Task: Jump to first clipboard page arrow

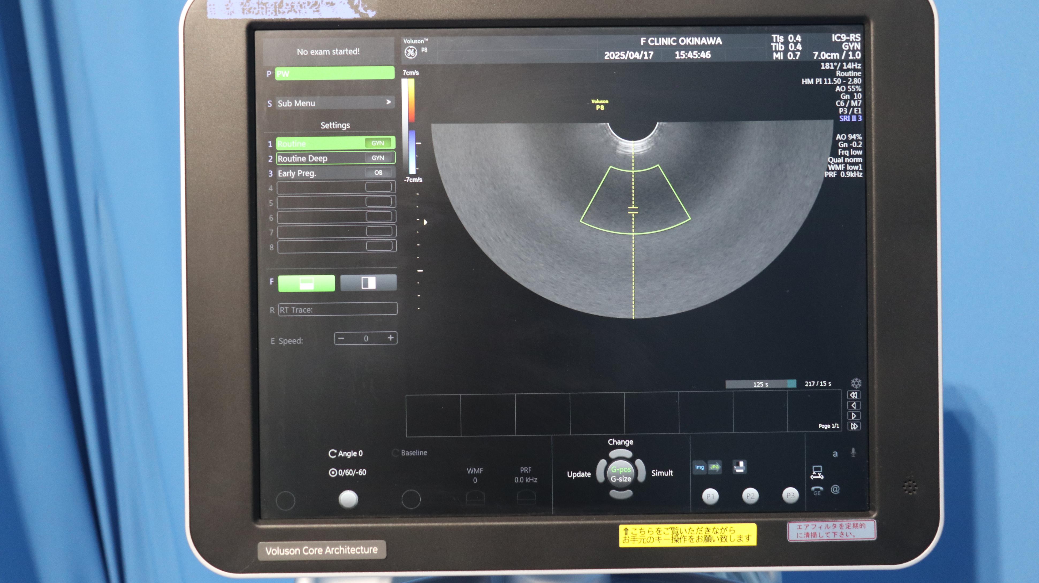Action: (854, 395)
